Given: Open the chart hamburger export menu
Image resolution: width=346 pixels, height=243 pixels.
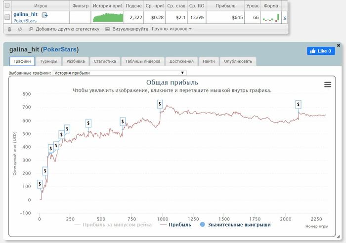Looking at the screenshot, I should [x=328, y=84].
